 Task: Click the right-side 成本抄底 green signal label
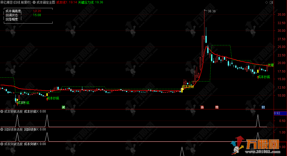coord(264,77)
